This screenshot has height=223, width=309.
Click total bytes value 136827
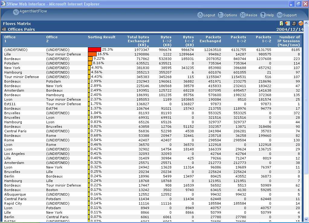pyautogui.click(x=143, y=104)
